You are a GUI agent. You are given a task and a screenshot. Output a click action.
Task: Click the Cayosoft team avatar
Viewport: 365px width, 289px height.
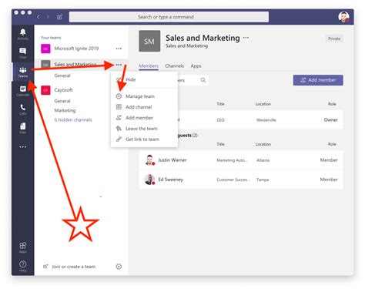pos(45,90)
